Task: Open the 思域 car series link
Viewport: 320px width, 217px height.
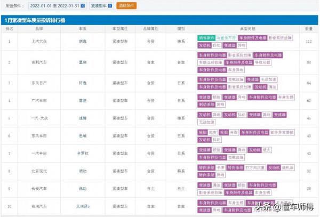Action: [x=83, y=136]
